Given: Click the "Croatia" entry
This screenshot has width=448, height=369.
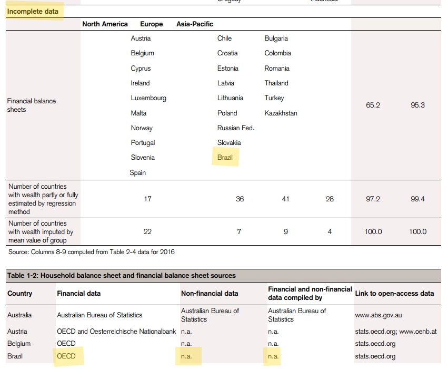Looking at the screenshot, I should pos(227,53).
